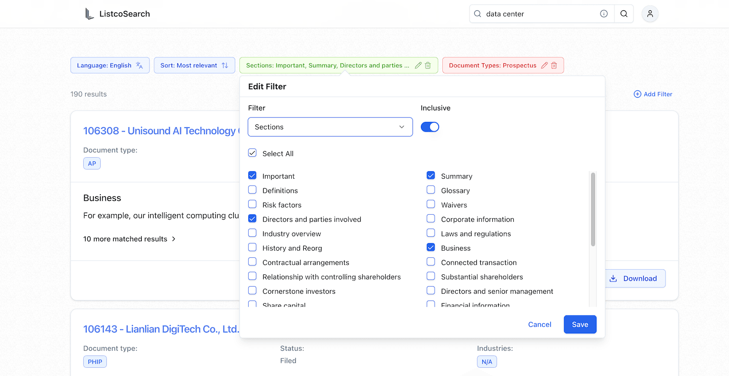Image resolution: width=729 pixels, height=376 pixels.
Task: Click the Save button
Action: click(x=580, y=325)
